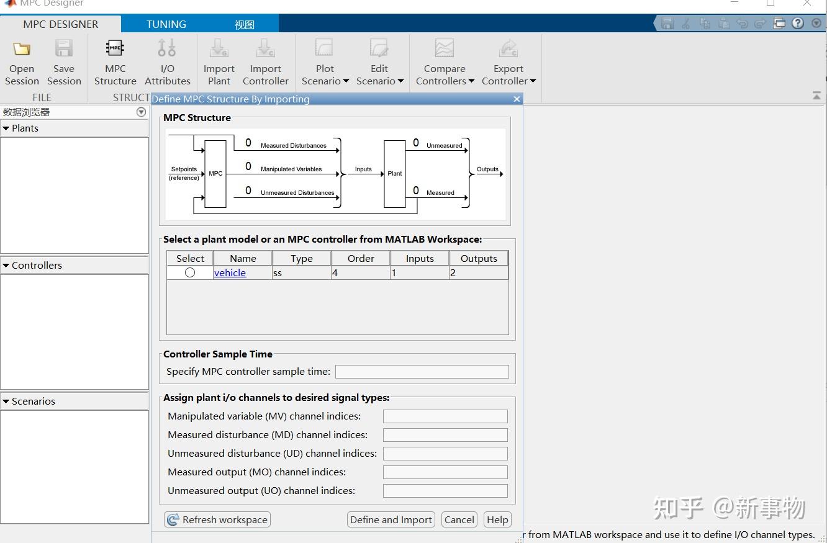Click the Outputs column header

479,258
